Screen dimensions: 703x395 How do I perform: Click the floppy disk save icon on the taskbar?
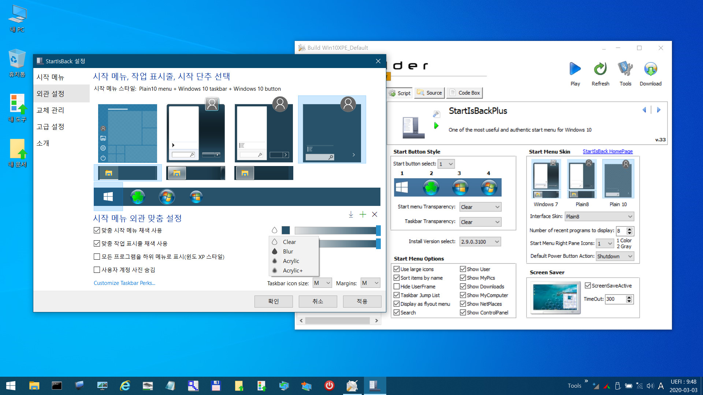coord(216,385)
